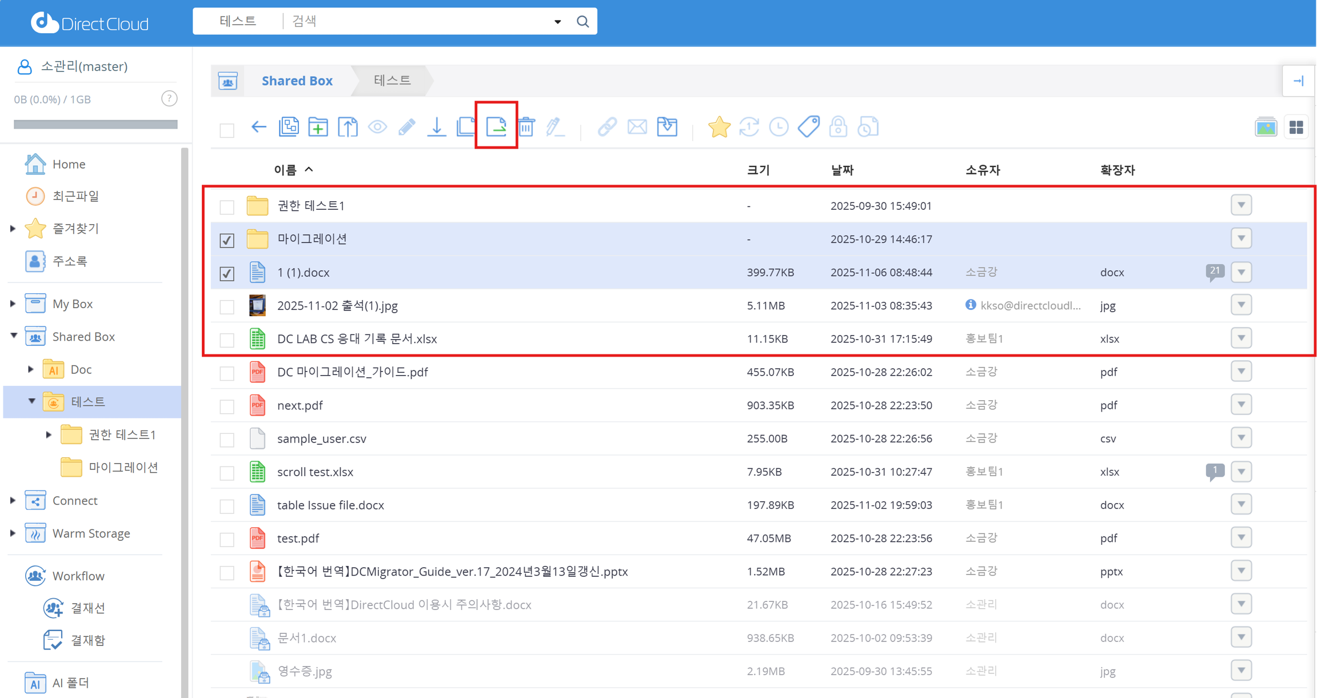The height and width of the screenshot is (698, 1317).
Task: Click the trash Delete icon
Action: pyautogui.click(x=526, y=126)
